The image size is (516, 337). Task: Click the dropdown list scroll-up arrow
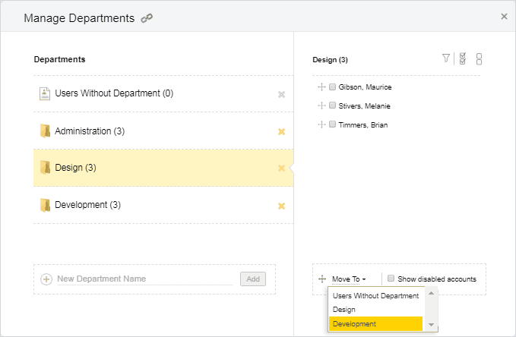pyautogui.click(x=431, y=293)
